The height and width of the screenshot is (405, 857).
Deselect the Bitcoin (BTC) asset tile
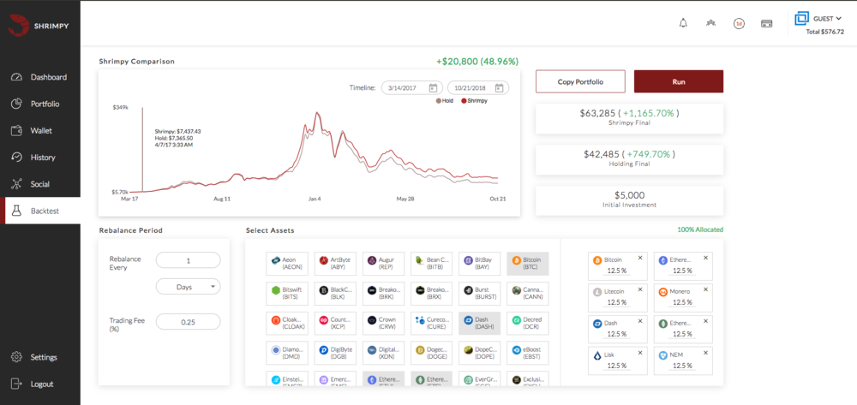(x=527, y=264)
